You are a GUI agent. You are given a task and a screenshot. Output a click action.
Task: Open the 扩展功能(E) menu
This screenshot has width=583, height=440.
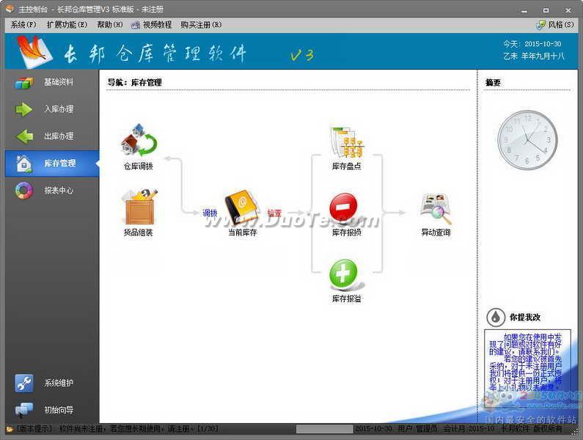click(x=67, y=25)
